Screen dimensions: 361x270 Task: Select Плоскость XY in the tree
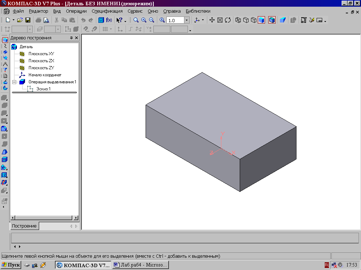click(41, 54)
